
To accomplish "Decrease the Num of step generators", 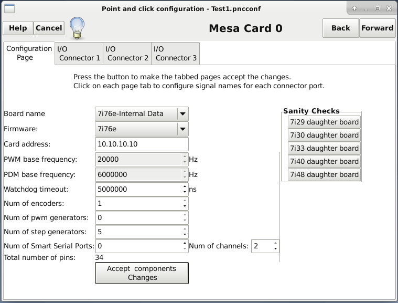I will pos(185,234).
